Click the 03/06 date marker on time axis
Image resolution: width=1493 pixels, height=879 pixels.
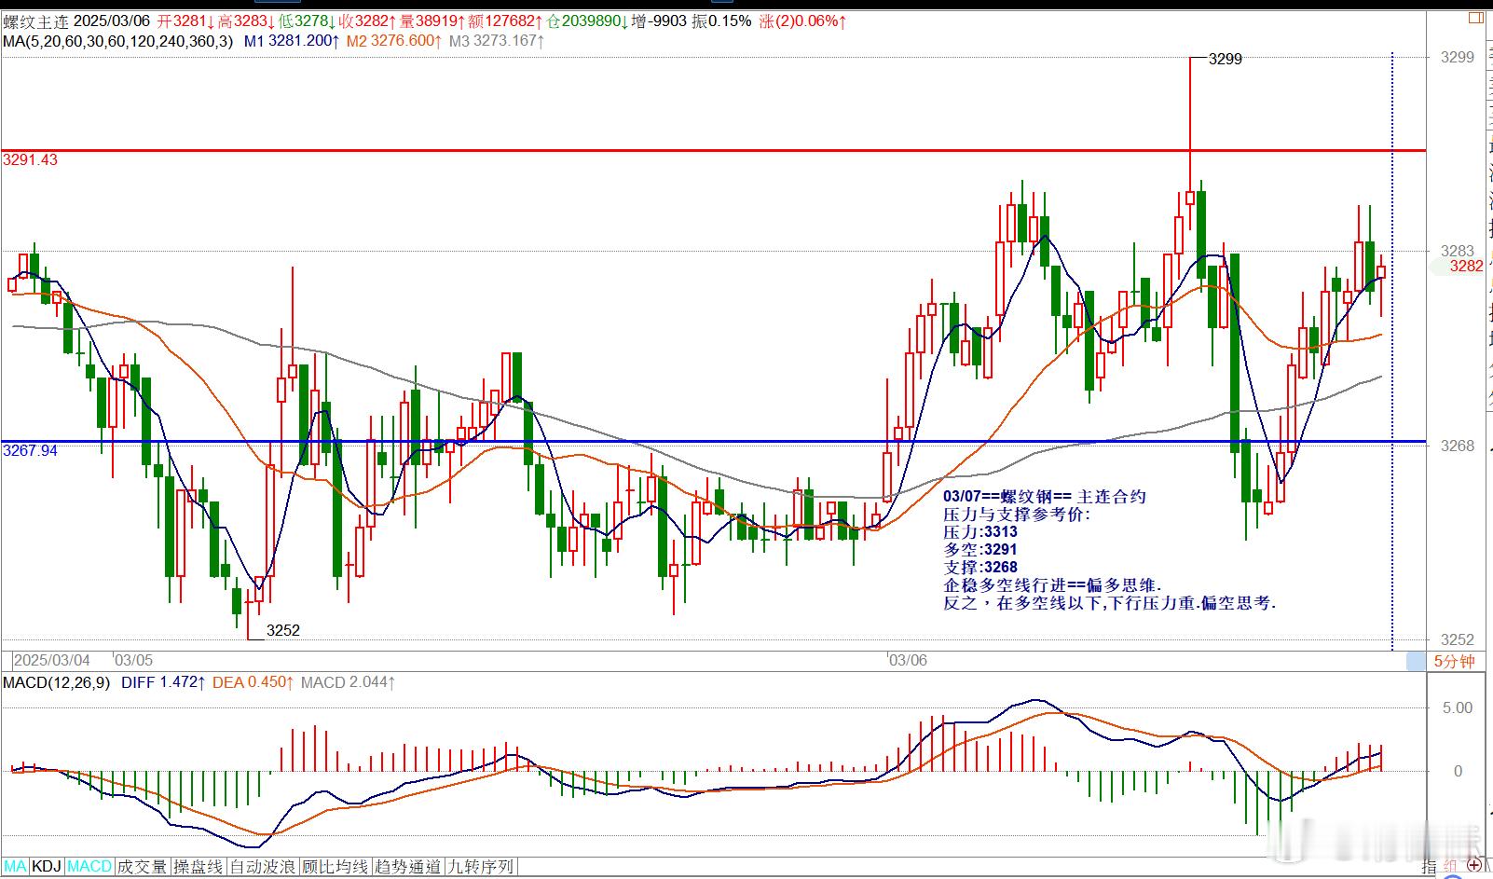point(908,660)
